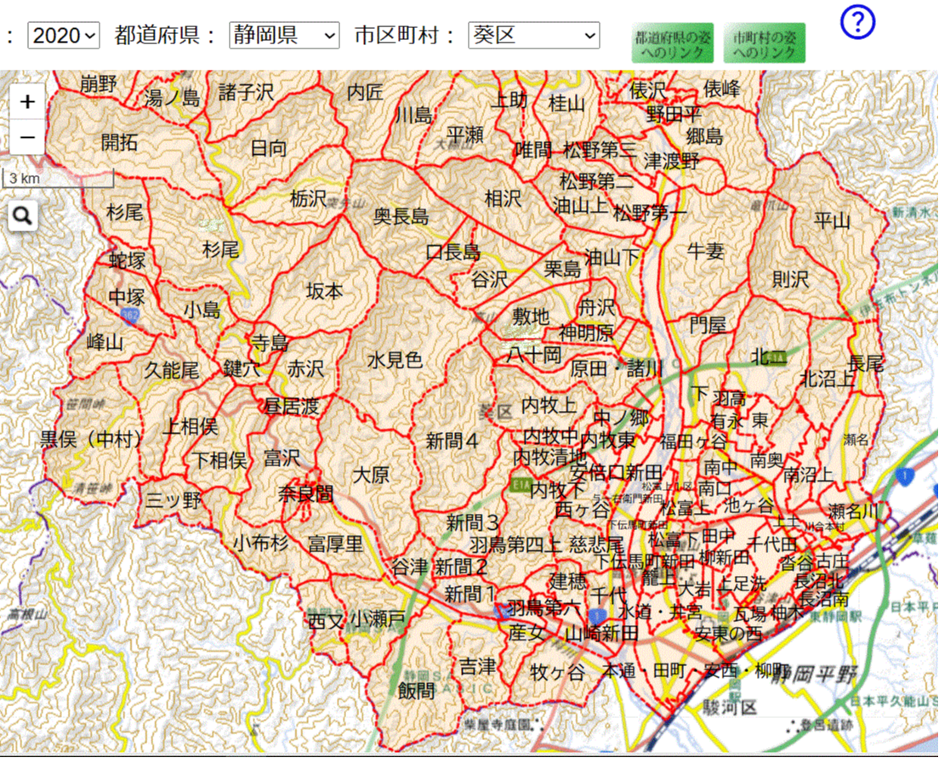This screenshot has height=758, width=939.
Task: Select the 俵峰 district label
Action: [722, 88]
